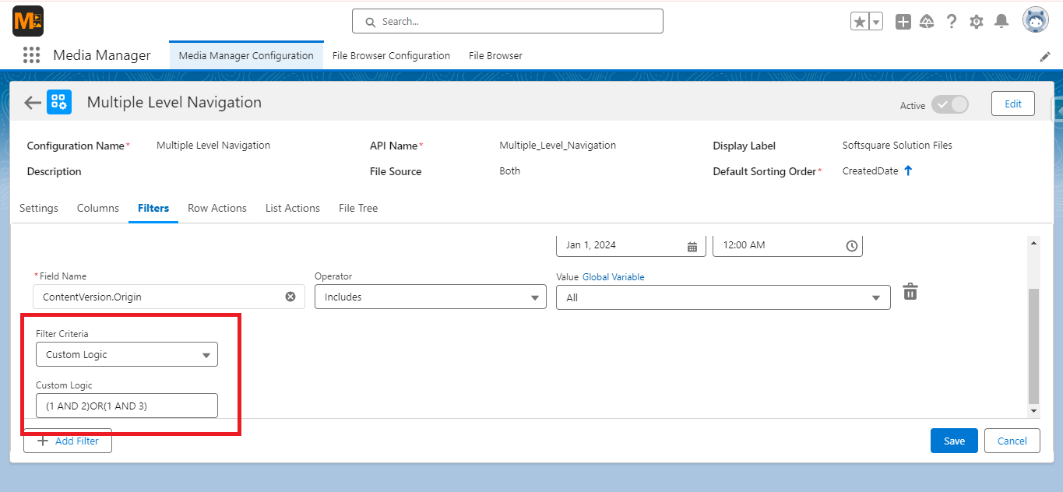Click the scrollbar down arrow

coord(1034,410)
